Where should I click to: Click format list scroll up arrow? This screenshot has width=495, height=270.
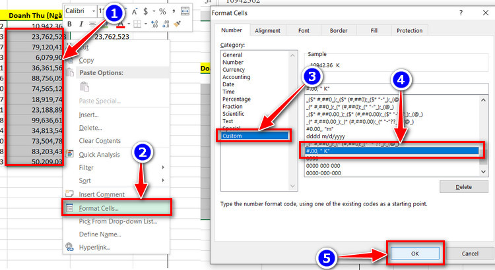click(x=483, y=100)
